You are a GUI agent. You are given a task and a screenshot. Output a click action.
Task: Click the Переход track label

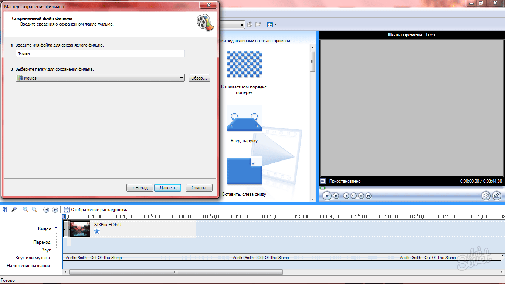coord(42,242)
